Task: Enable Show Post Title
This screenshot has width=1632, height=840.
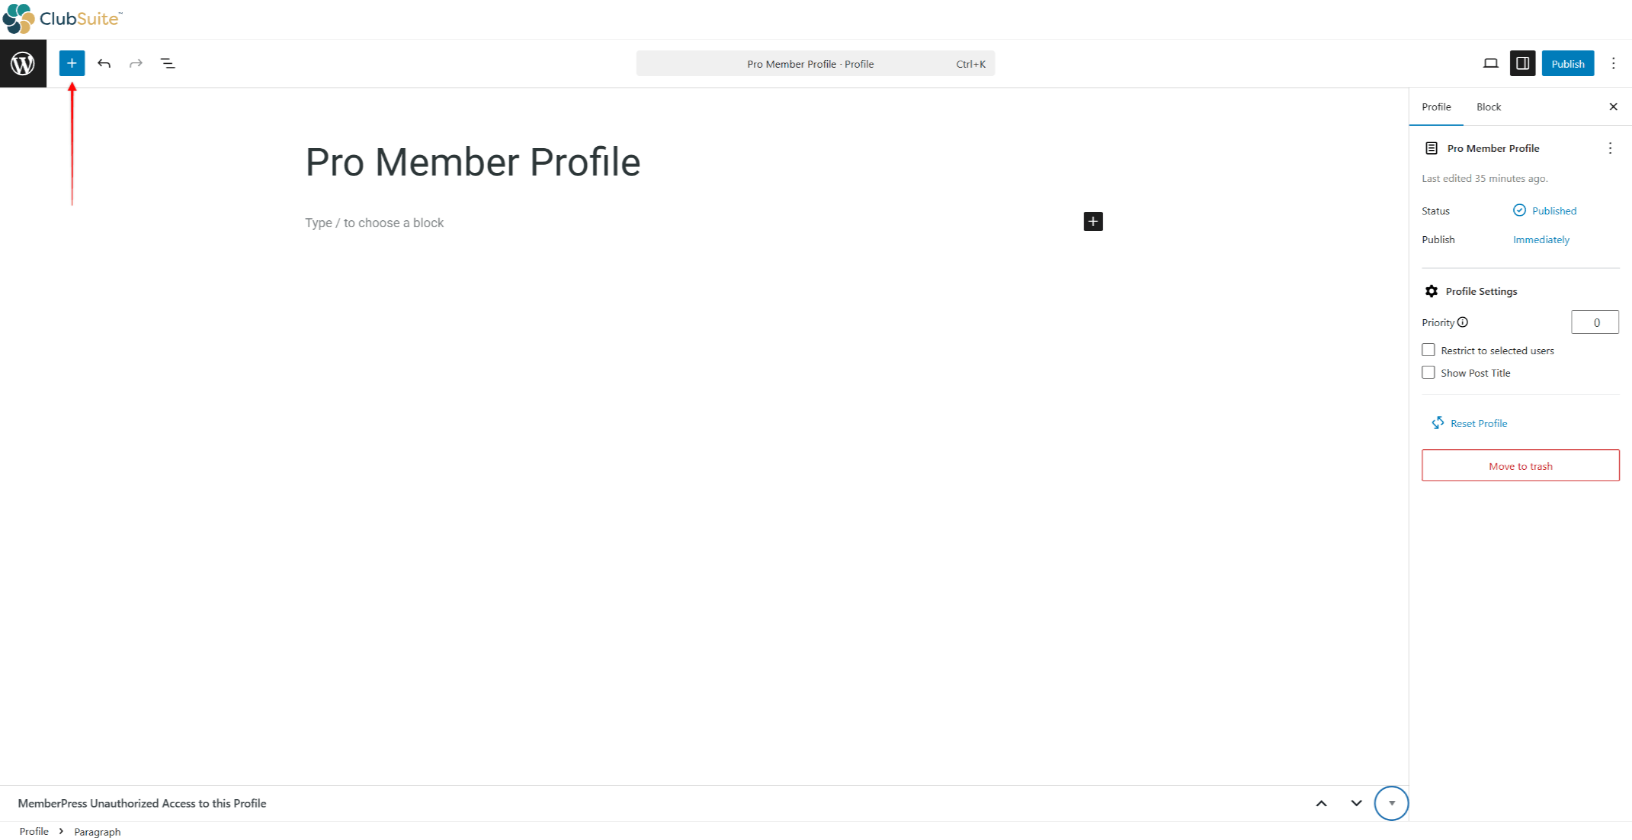Action: [1428, 372]
